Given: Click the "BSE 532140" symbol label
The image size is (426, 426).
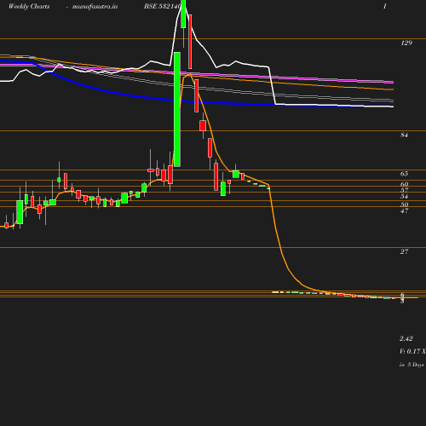Looking at the screenshot, I should coord(162,6).
